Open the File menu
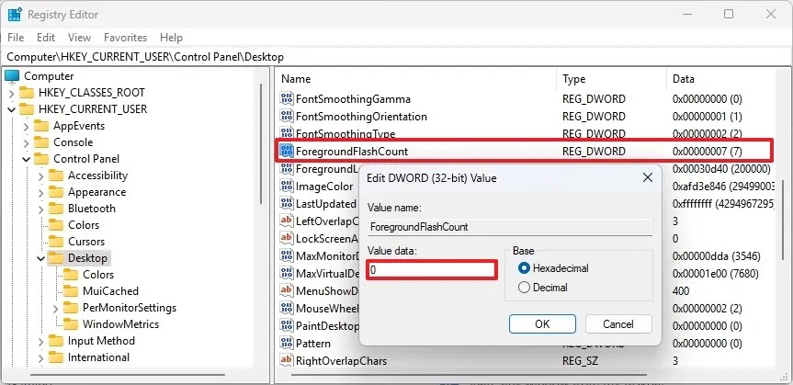Viewport: 793px width, 385px height. [16, 38]
